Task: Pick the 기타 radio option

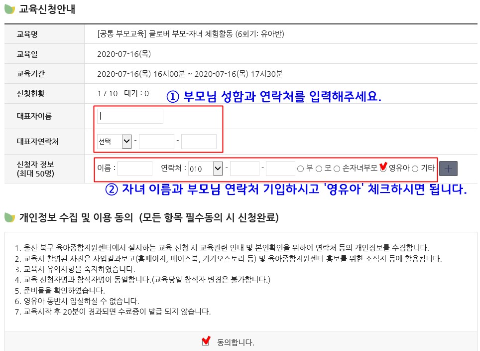Action: pyautogui.click(x=415, y=169)
